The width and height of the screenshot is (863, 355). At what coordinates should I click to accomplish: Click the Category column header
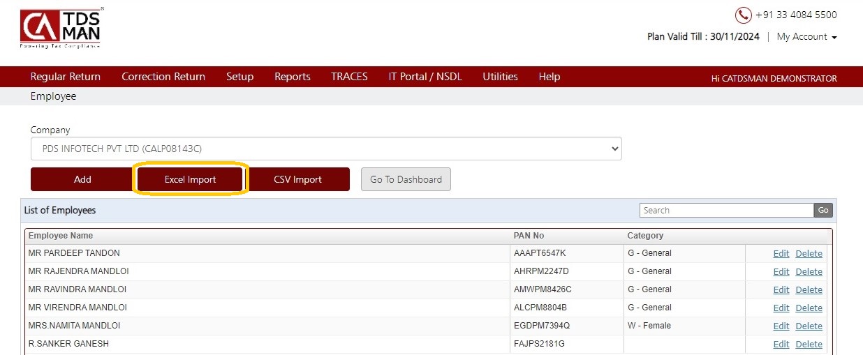645,236
